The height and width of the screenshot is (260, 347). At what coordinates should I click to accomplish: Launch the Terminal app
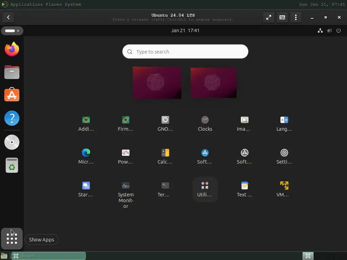click(x=165, y=189)
